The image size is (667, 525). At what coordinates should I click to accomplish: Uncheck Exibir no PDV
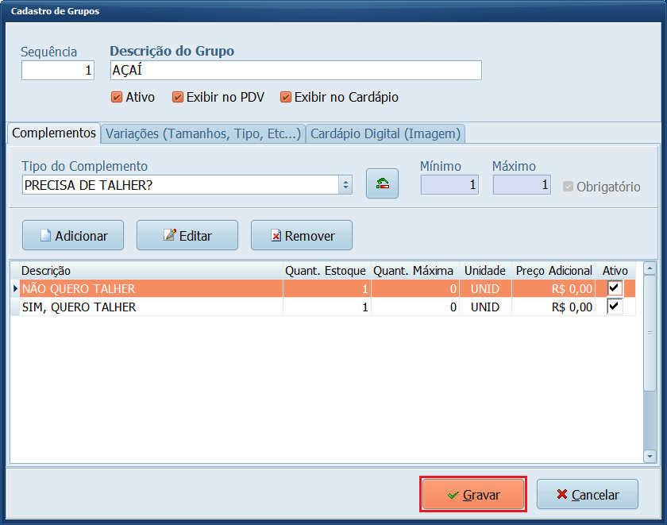coord(177,97)
